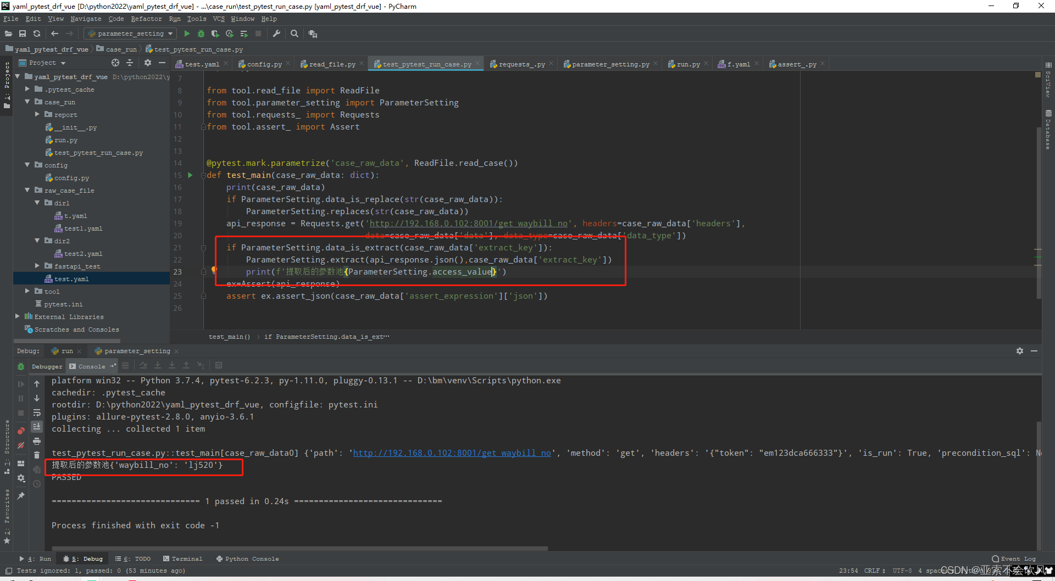Collapse the raw_case_file folder
The height and width of the screenshot is (581, 1055).
click(x=27, y=190)
